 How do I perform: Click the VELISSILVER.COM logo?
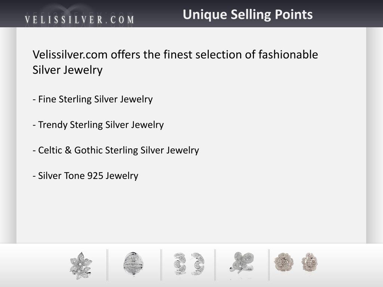click(80, 20)
